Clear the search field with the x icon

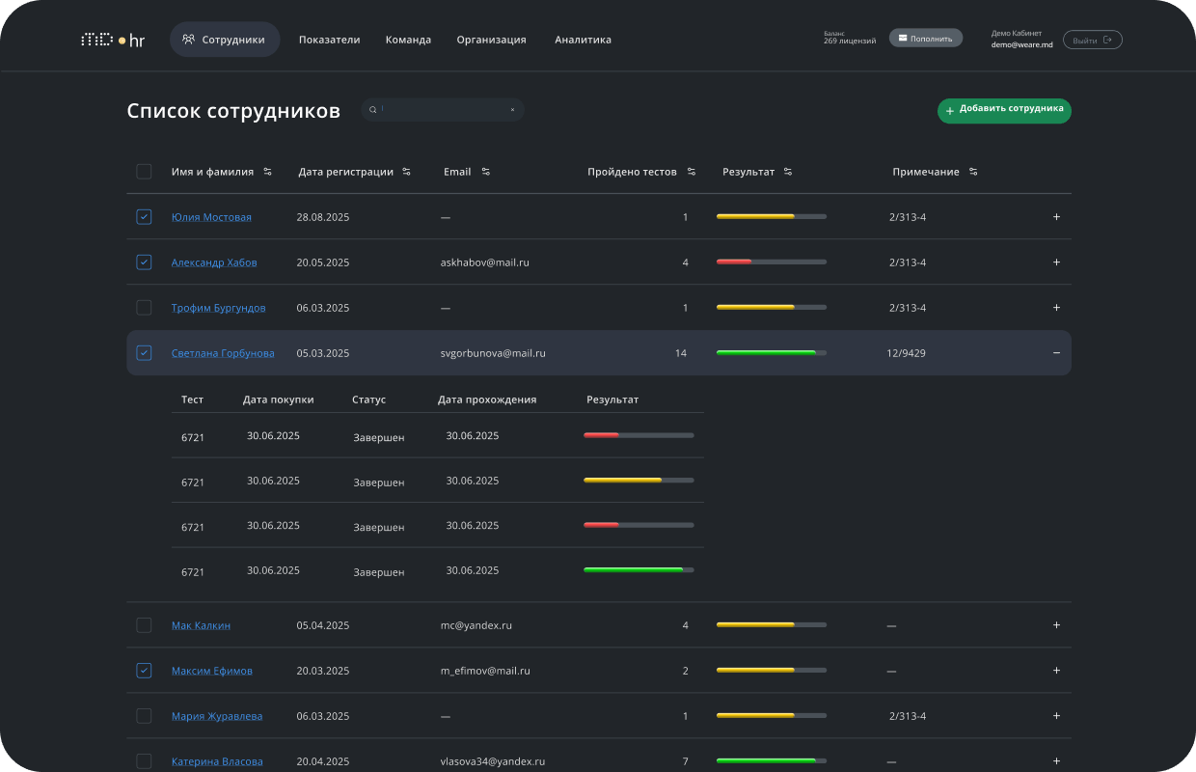(x=512, y=110)
